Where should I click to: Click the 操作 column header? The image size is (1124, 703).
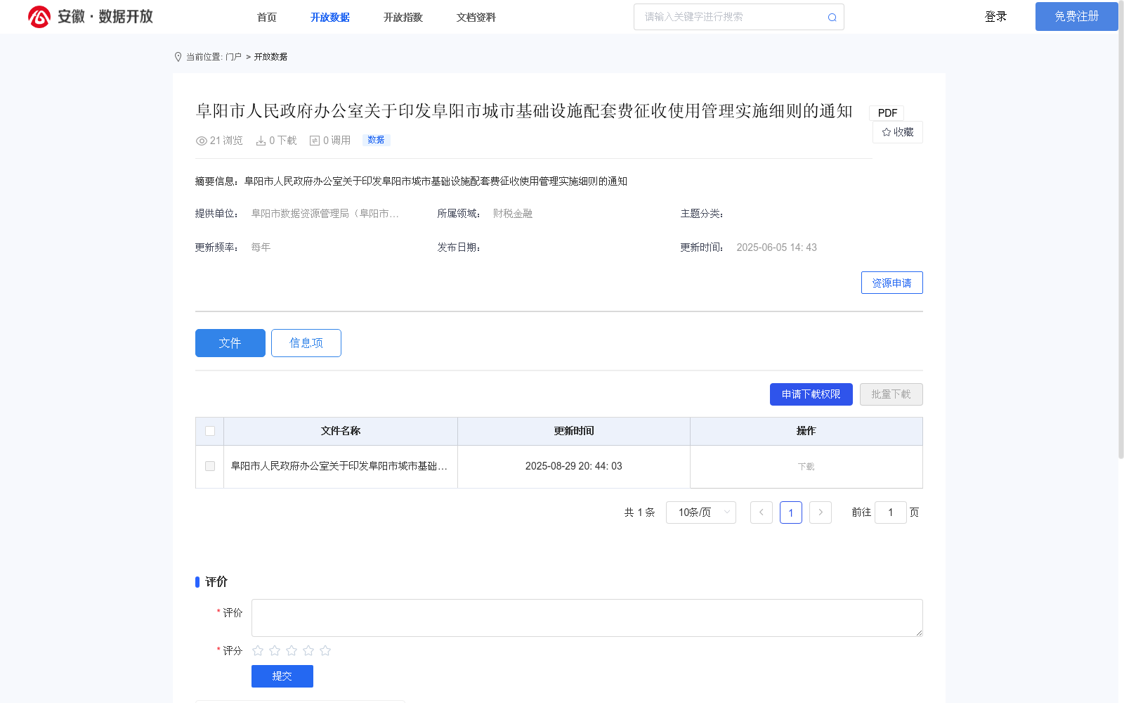[x=806, y=431]
